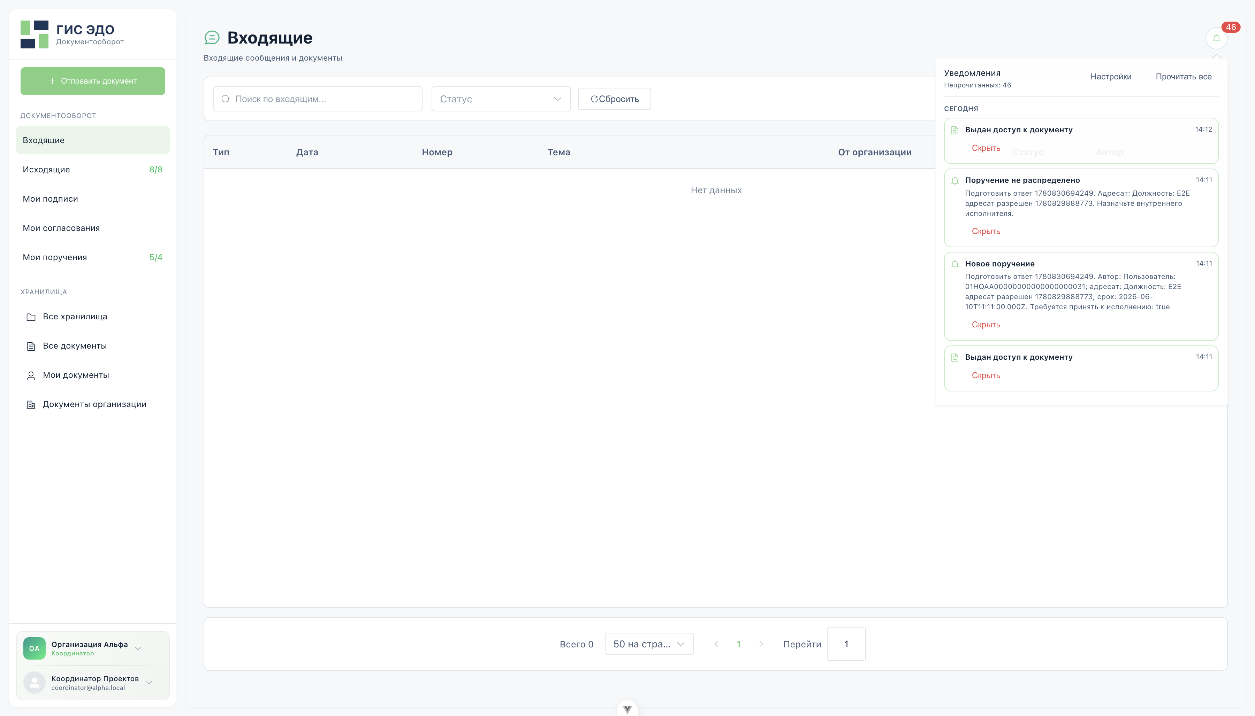Go to next page arrow

point(761,644)
